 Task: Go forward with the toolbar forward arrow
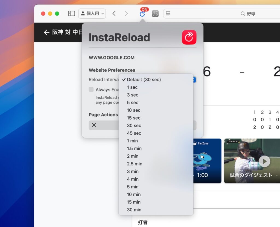[126, 13]
